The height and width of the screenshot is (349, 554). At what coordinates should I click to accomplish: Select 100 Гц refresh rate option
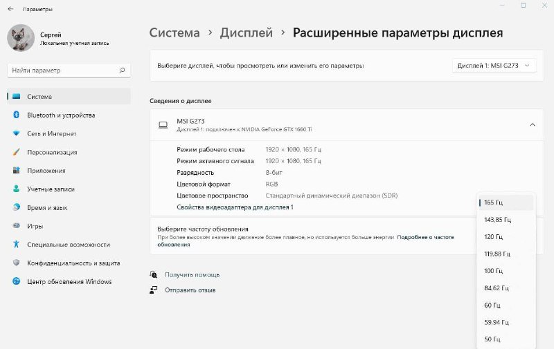[x=506, y=271]
